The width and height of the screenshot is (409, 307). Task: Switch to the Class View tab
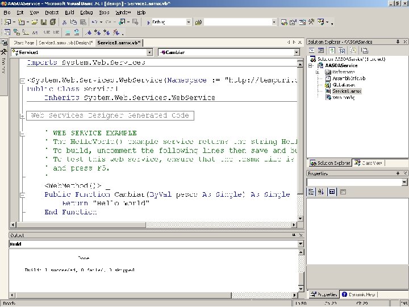pyautogui.click(x=369, y=163)
